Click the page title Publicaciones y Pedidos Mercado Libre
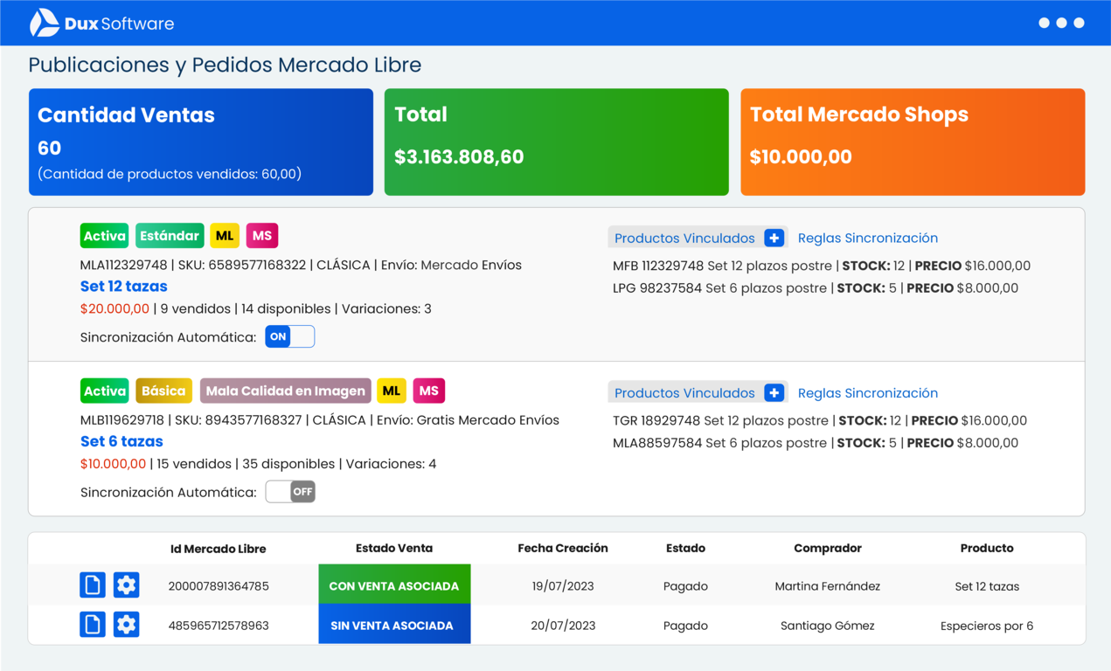This screenshot has height=671, width=1111. tap(225, 65)
